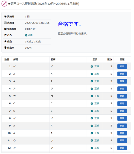Show the 問題 for question 8
Viewport: 134px width, 154px height.
(122, 118)
